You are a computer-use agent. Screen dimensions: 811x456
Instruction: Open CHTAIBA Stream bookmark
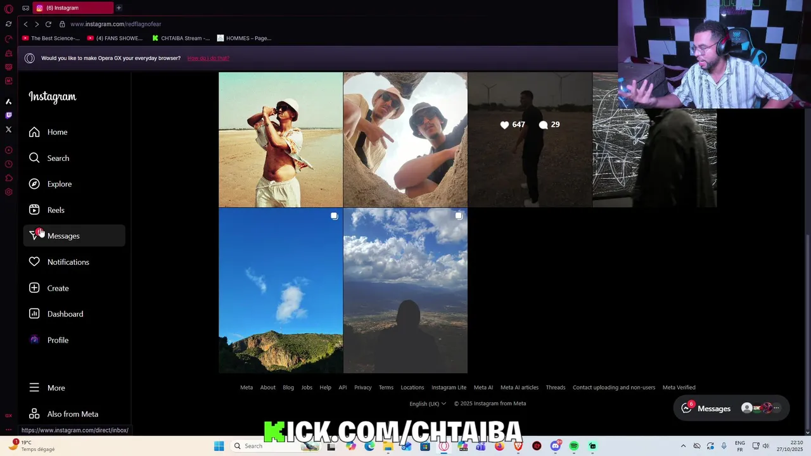181,38
